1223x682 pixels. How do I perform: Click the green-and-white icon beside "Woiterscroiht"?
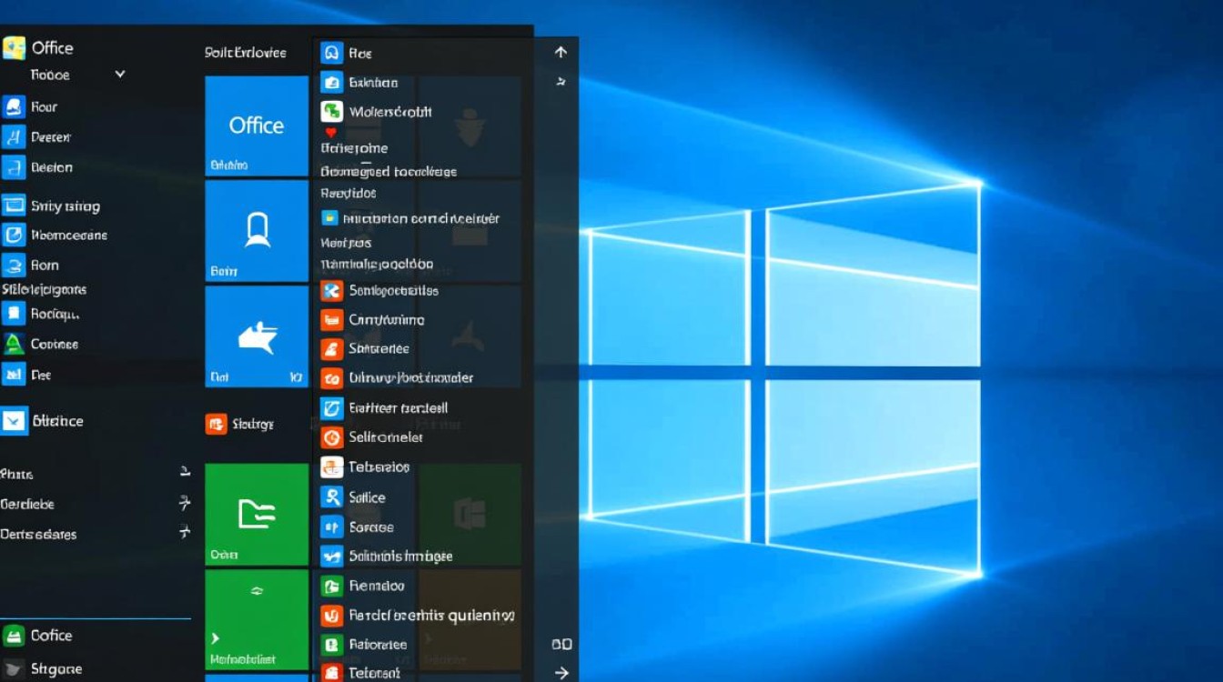tap(331, 112)
